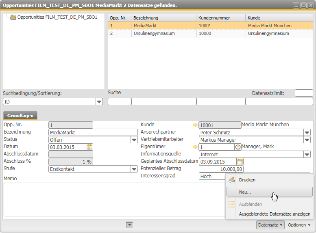The image size is (316, 233).
Task: Click the empty Abschlussdatum field
Action: coord(71,154)
